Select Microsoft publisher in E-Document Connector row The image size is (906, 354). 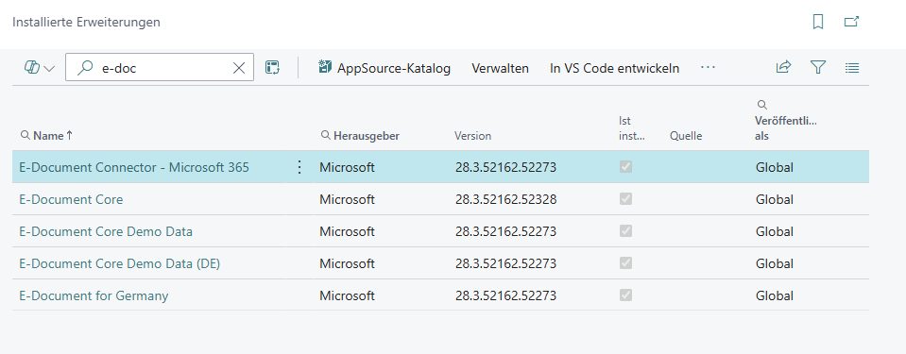pos(348,167)
